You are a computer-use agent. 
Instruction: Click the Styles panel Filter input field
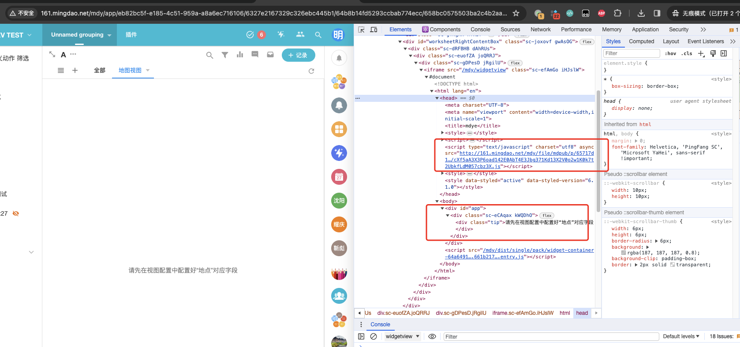(631, 53)
